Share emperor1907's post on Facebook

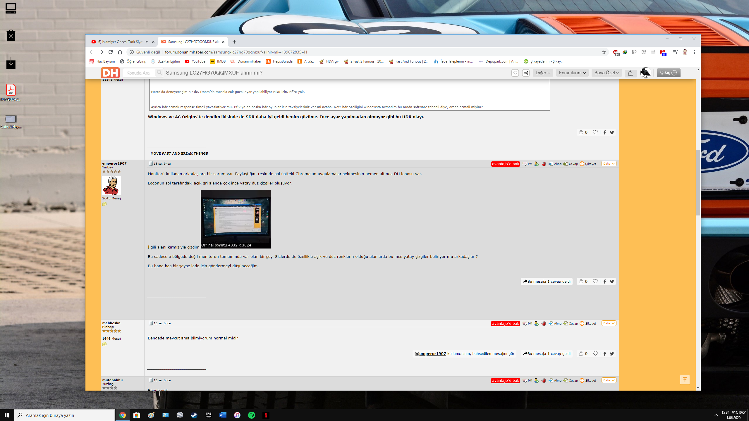pyautogui.click(x=604, y=281)
